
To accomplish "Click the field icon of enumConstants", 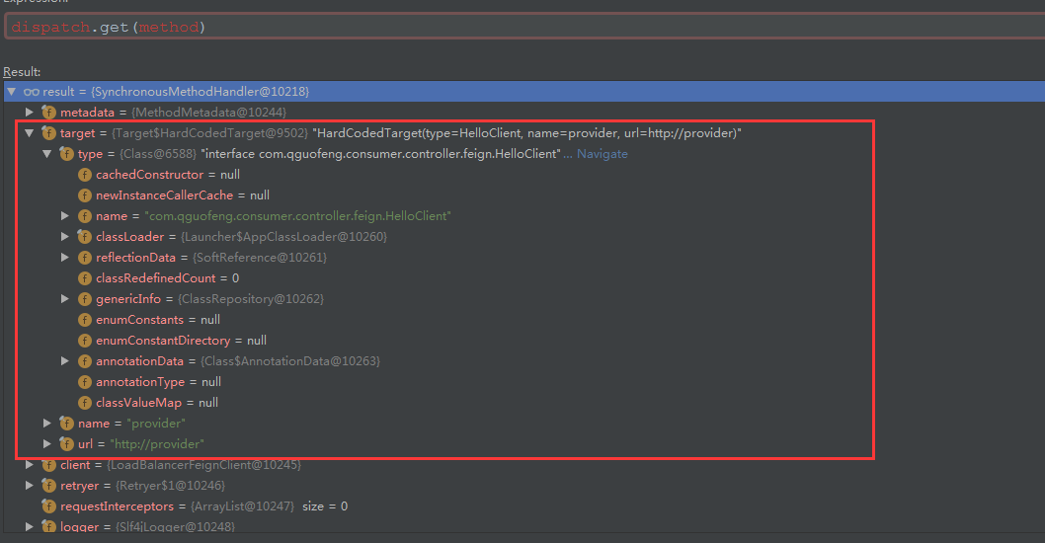I will (x=85, y=319).
